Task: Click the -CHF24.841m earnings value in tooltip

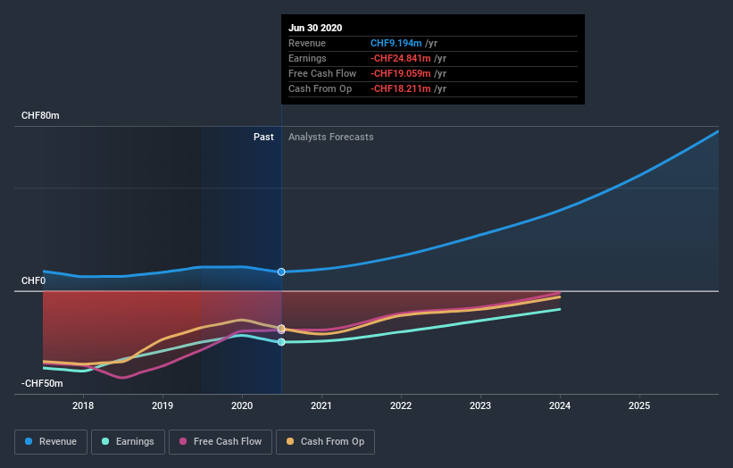Action: [401, 58]
